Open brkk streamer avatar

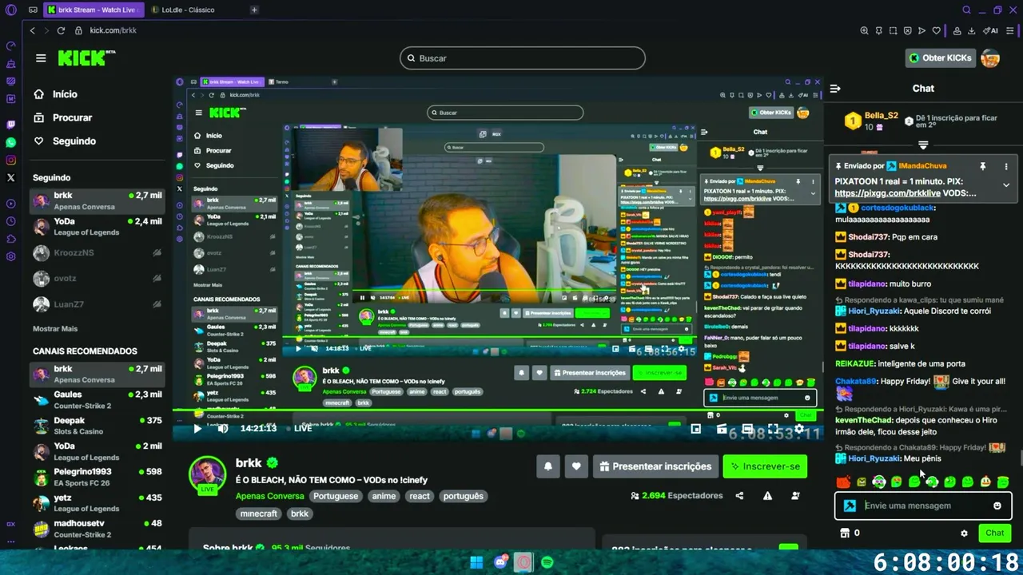(207, 474)
